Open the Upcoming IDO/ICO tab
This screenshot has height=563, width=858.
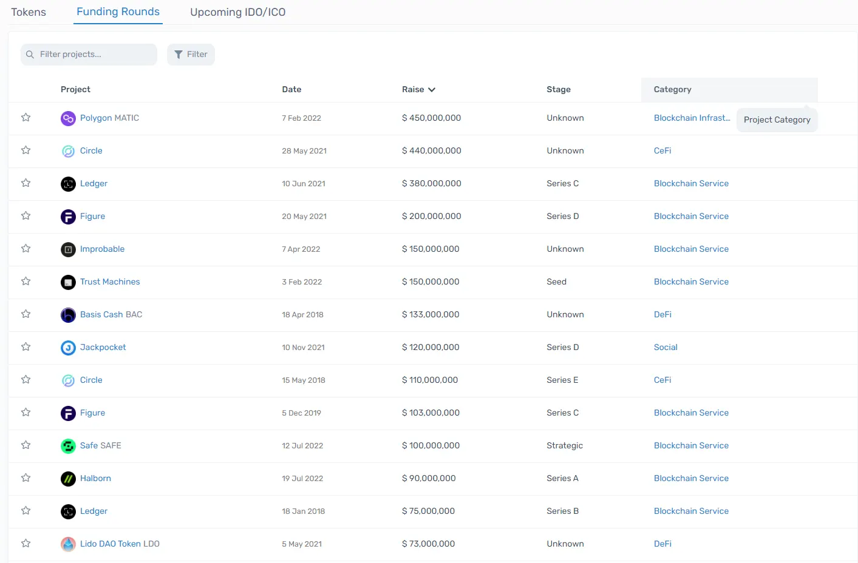click(x=237, y=12)
